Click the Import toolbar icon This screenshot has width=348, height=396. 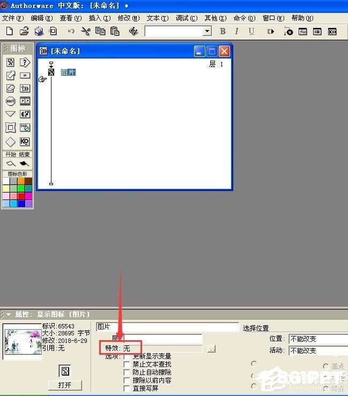[x=53, y=31]
